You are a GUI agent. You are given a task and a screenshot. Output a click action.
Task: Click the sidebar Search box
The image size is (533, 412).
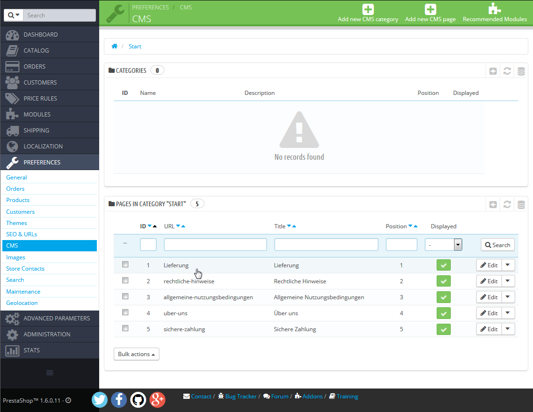59,16
